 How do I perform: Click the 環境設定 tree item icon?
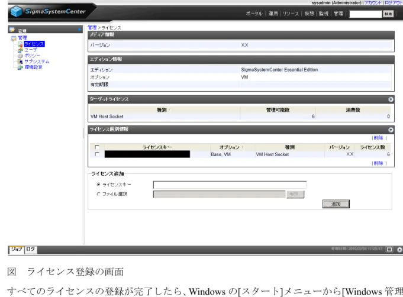pos(20,67)
